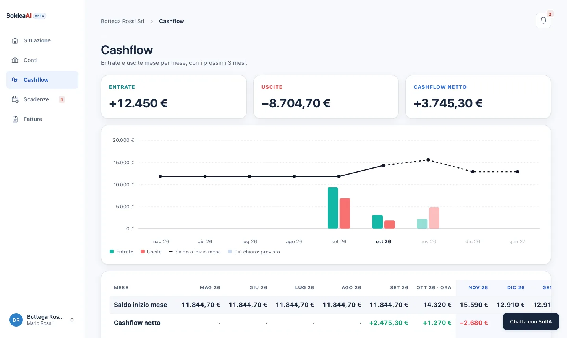Viewport: 567px width, 338px height.
Task: Click the nov 26 forecast Entrate bar
Action: click(422, 224)
